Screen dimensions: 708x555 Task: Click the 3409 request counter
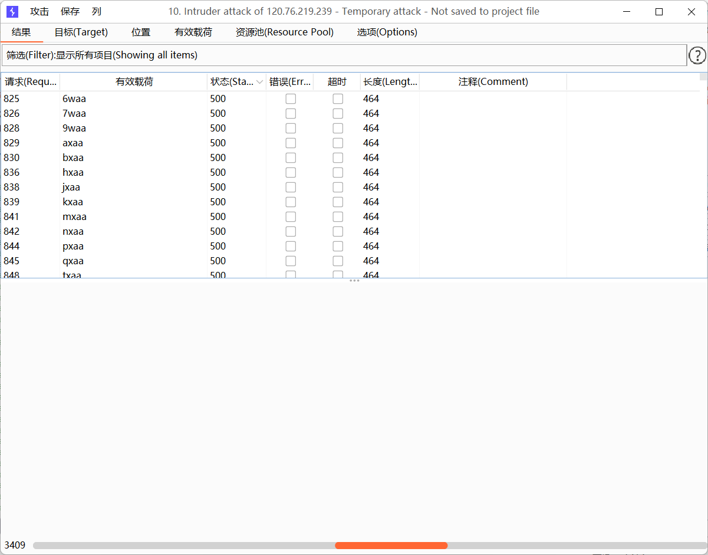[x=15, y=545]
